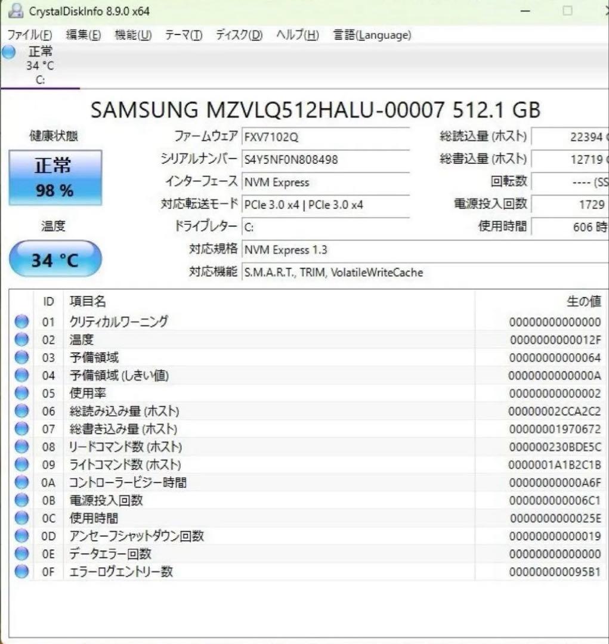Click the blue indicator beside データエラー回数
The height and width of the screenshot is (644, 609).
point(21,553)
